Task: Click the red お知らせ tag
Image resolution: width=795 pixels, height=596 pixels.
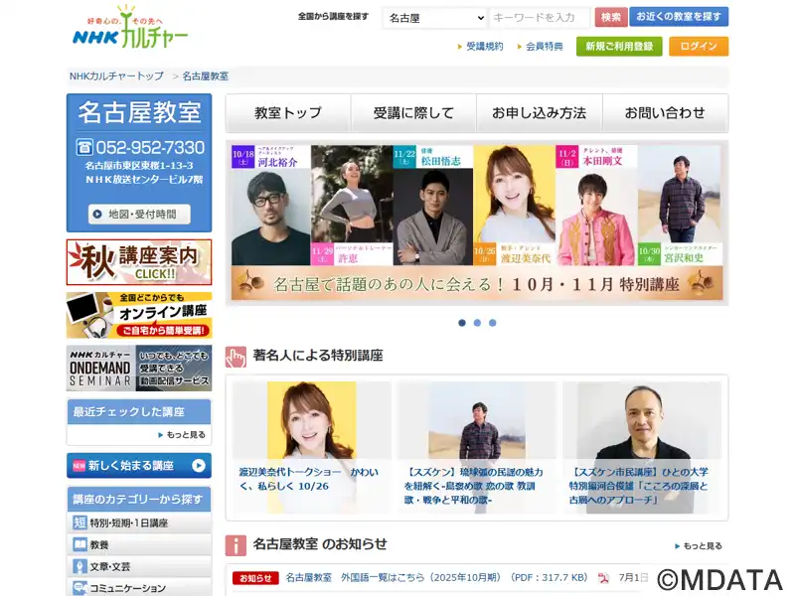Action: tap(255, 578)
